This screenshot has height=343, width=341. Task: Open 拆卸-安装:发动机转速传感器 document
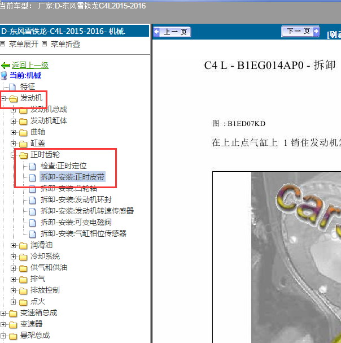click(87, 211)
